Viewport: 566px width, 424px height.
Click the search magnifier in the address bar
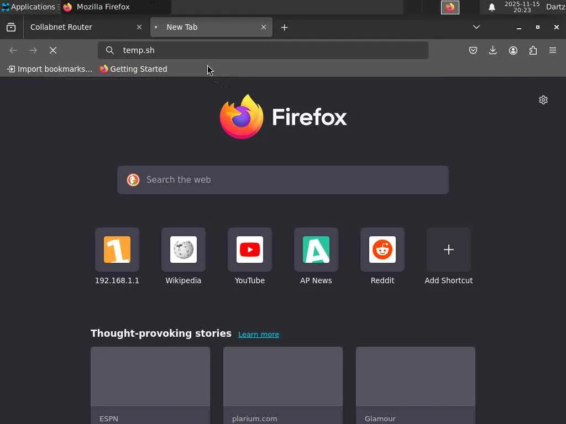(110, 50)
